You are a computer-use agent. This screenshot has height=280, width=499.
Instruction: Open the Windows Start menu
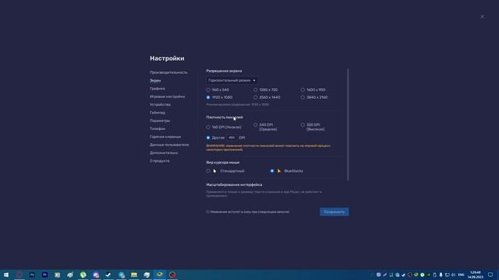[6, 275]
